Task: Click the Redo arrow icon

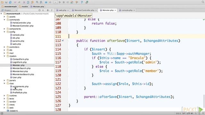Action: (19, 2)
